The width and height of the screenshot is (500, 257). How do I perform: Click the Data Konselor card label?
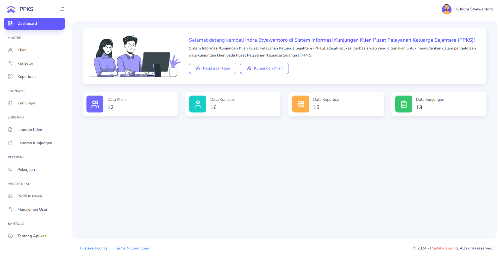(223, 99)
